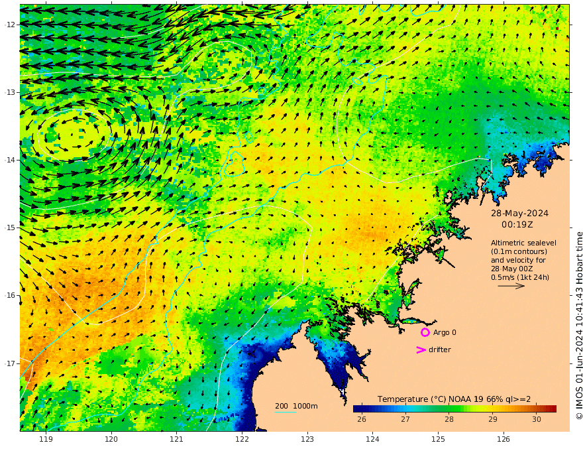
Task: Click the longitude axis label 119
Action: [x=46, y=440]
